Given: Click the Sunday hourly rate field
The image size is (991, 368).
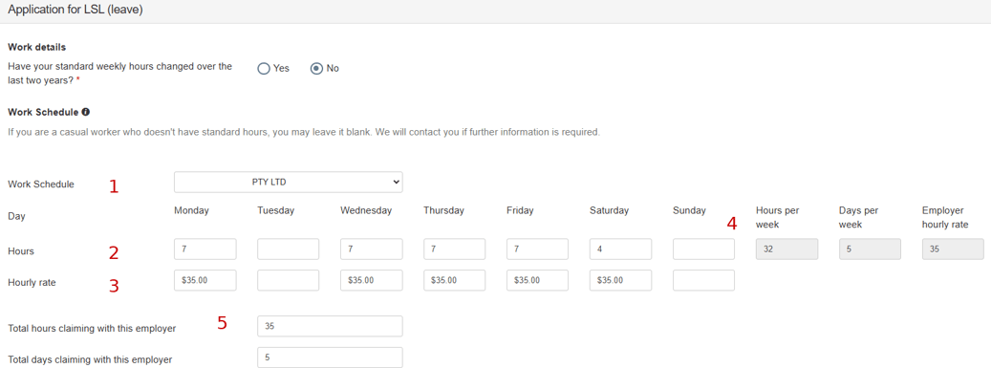Looking at the screenshot, I should coord(704,280).
